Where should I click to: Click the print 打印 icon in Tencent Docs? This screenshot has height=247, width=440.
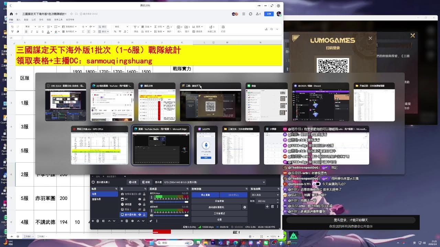(x=223, y=29)
